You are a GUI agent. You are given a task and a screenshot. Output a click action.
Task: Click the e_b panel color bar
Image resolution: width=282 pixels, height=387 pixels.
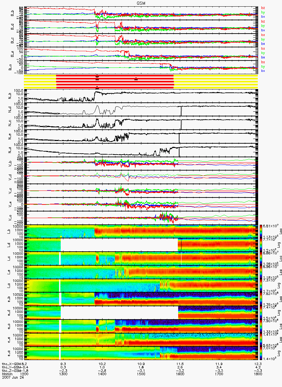[260, 299]
